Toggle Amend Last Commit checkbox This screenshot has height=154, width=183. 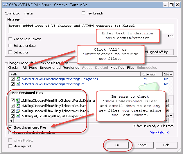pyautogui.click(x=10, y=39)
